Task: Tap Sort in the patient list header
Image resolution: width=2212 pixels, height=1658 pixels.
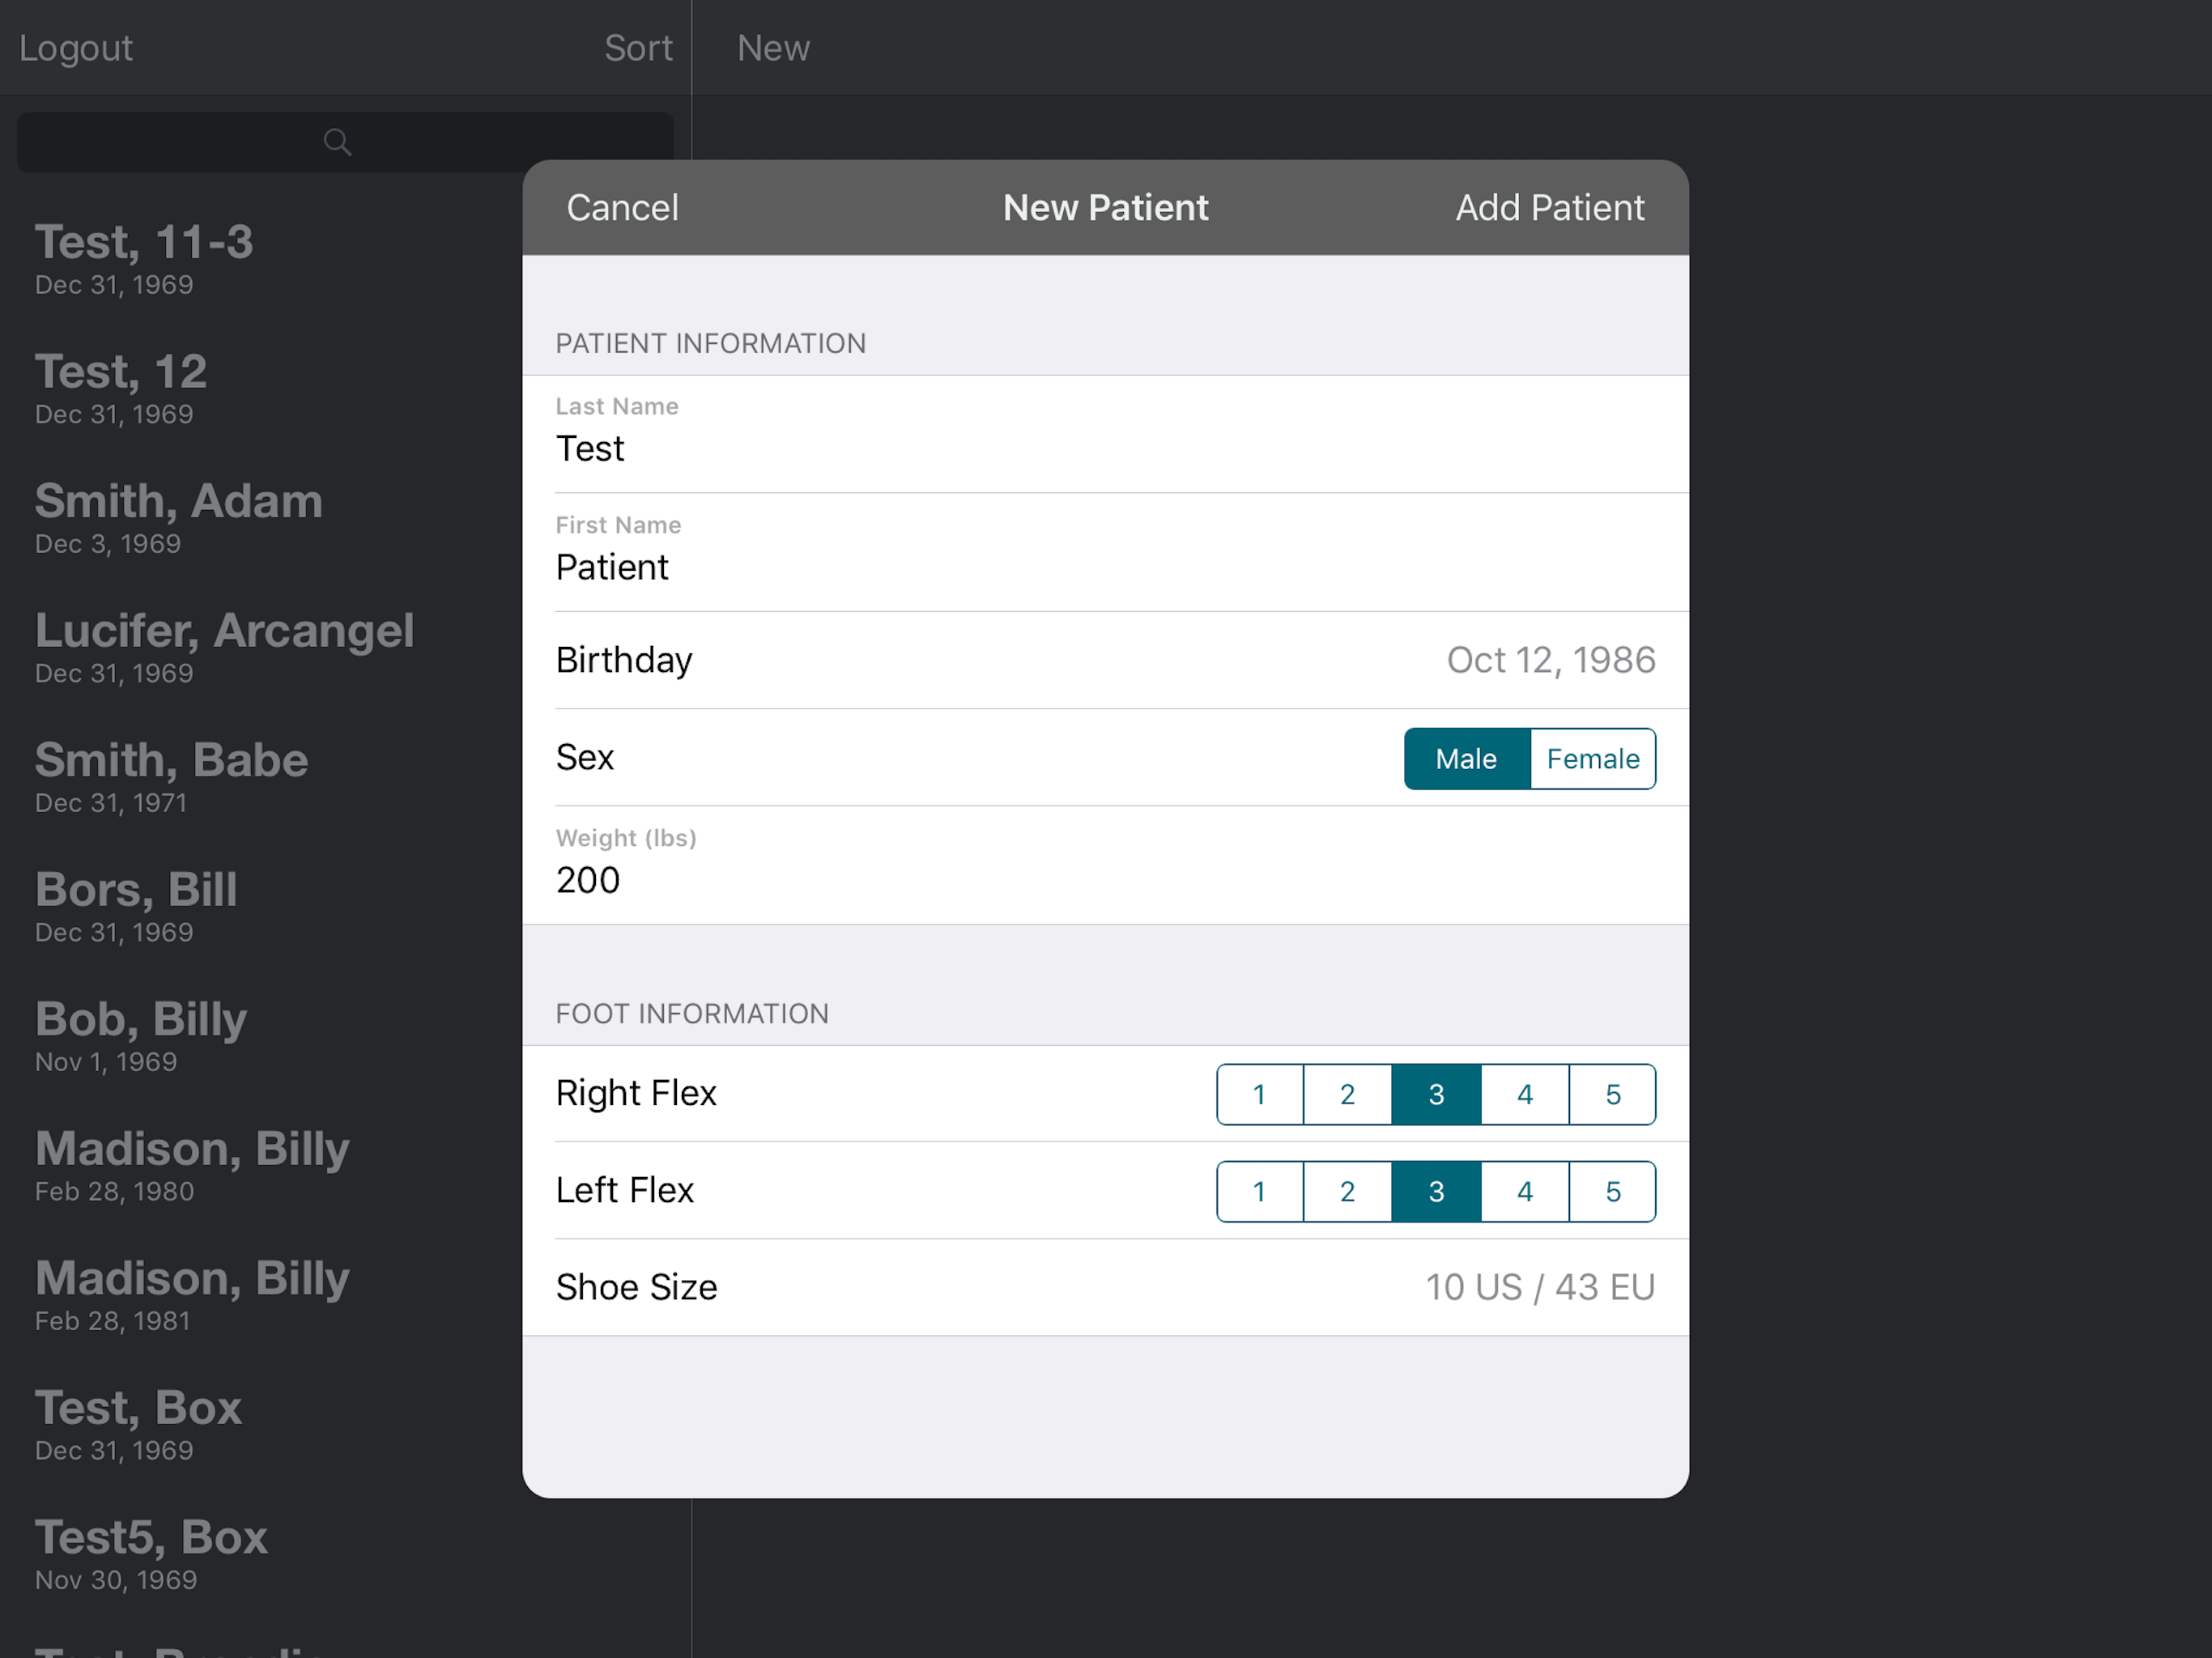Action: (638, 48)
